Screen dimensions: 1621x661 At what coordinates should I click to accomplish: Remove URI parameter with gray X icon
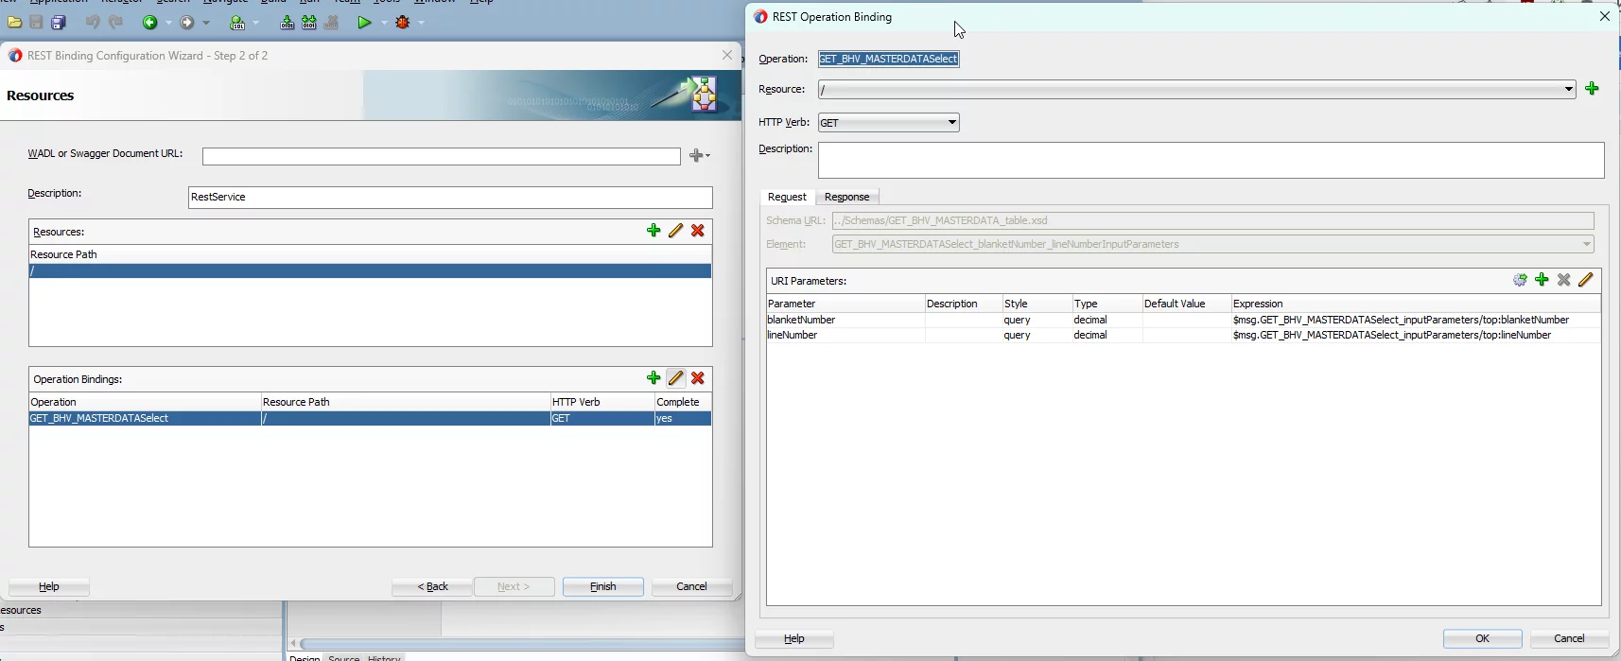click(1564, 280)
